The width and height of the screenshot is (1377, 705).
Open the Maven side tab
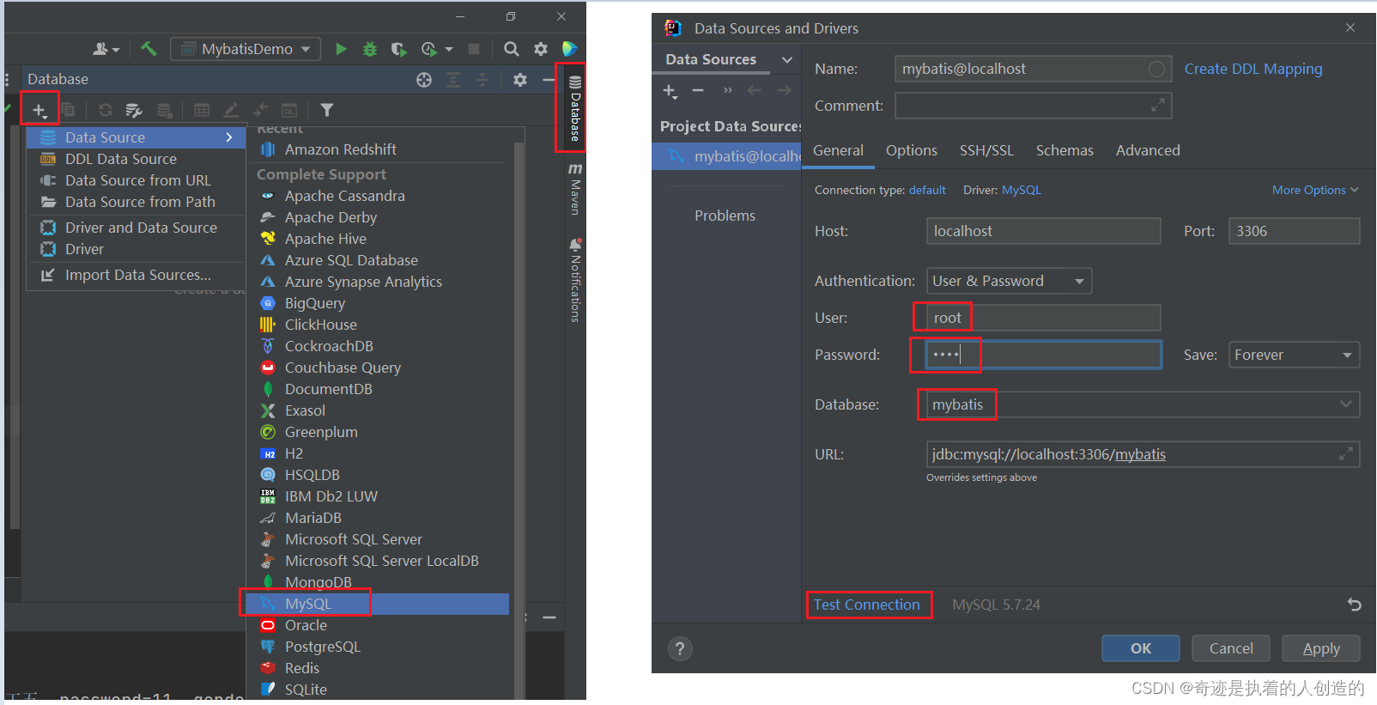point(574,188)
